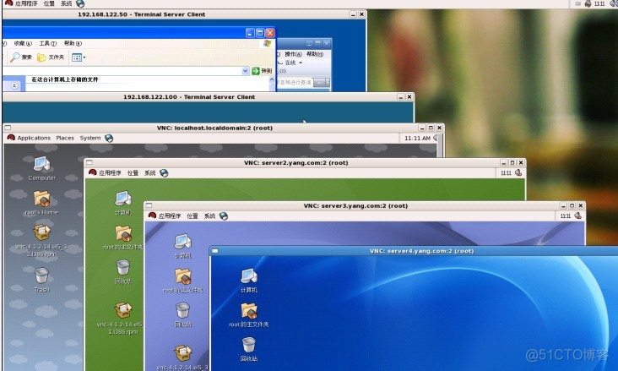Viewport: 618px width, 371px height.
Task: Open 系统 menu on host top panel
Action: 64,4
